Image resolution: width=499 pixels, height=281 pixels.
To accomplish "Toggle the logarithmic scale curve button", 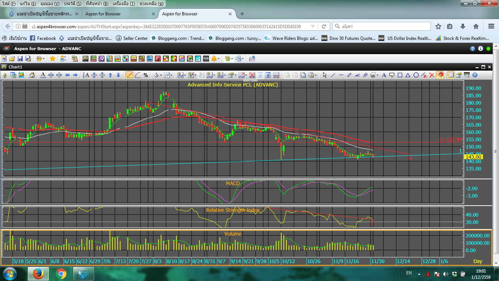I will click(x=138, y=75).
